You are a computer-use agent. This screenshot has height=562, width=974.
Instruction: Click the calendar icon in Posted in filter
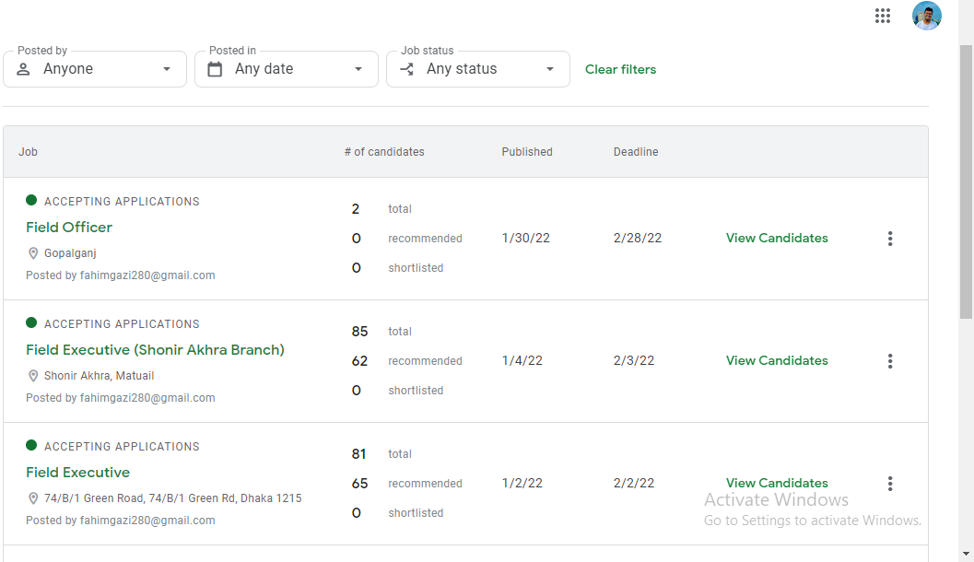tap(215, 69)
